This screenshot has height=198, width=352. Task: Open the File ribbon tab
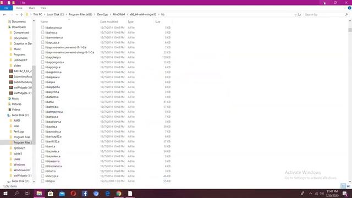pyautogui.click(x=6, y=8)
